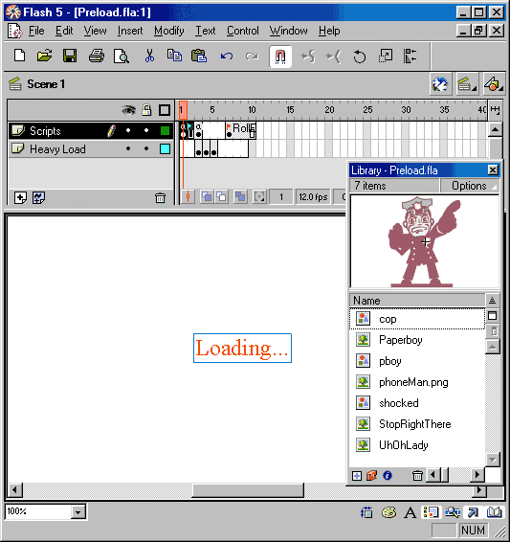The image size is (510, 542).
Task: Open the library Options menu
Action: coord(470,186)
